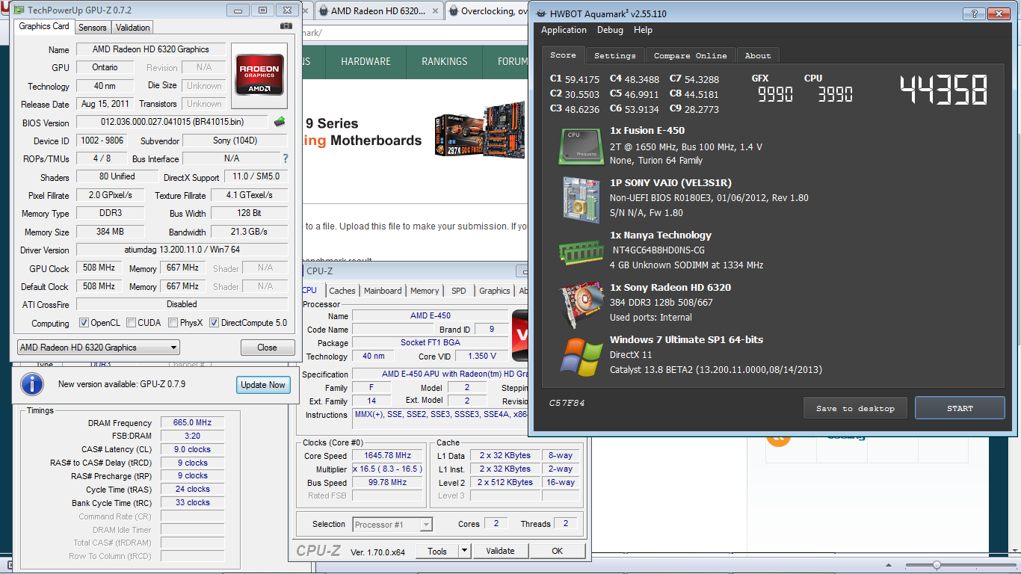Click the Bus Interface question mark icon
The height and width of the screenshot is (574, 1021).
285,158
